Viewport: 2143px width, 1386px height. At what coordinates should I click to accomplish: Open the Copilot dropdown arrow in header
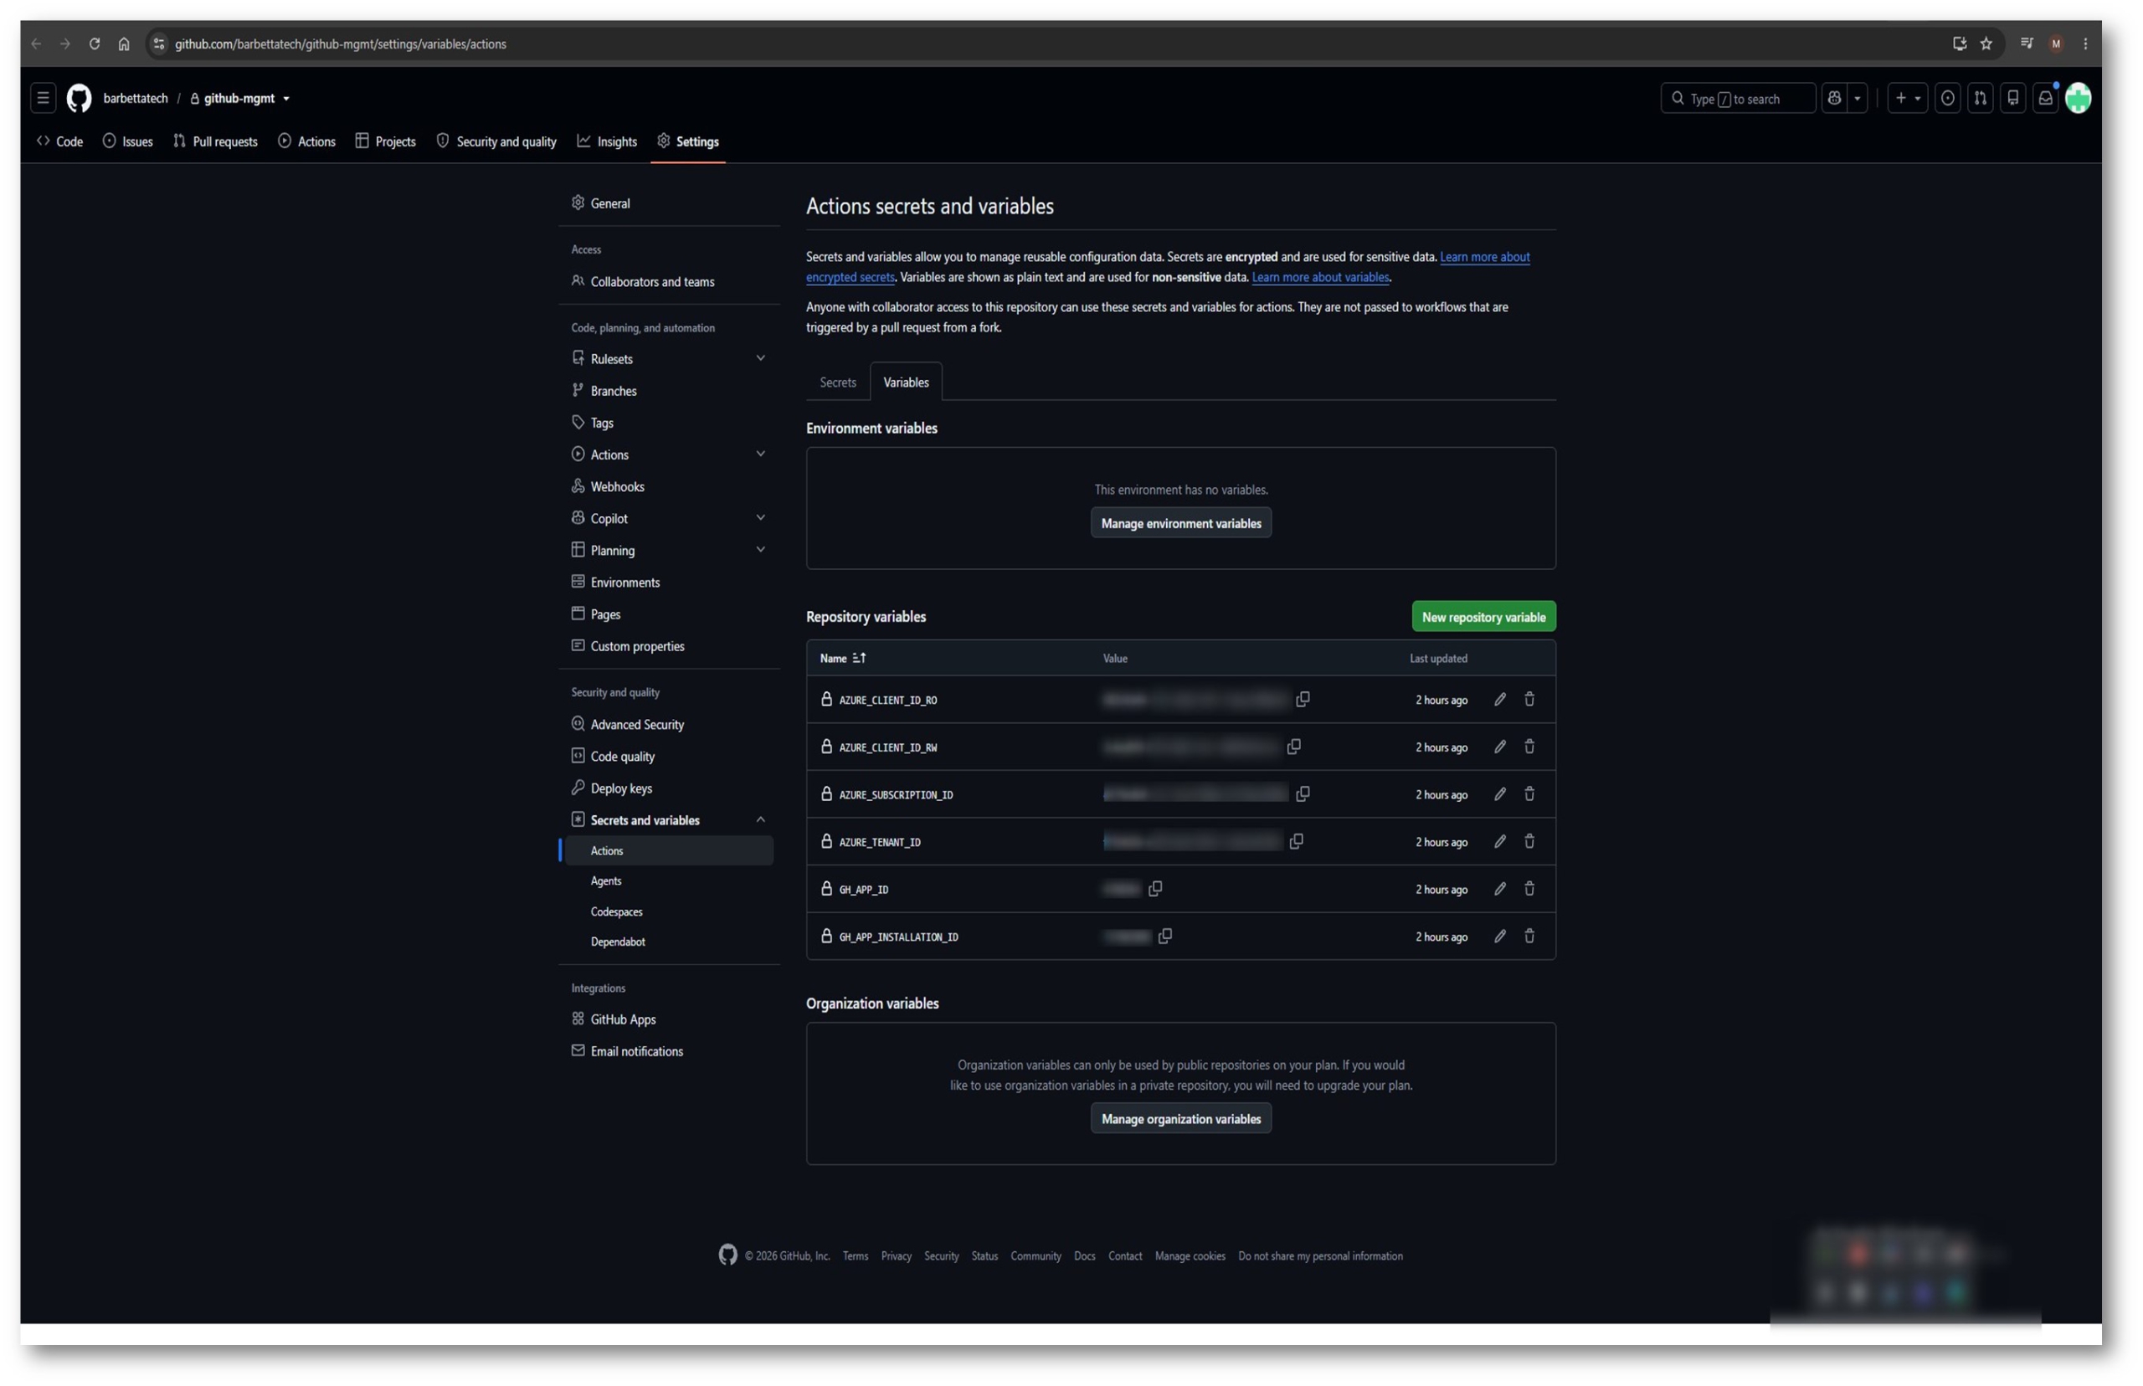tap(1856, 98)
